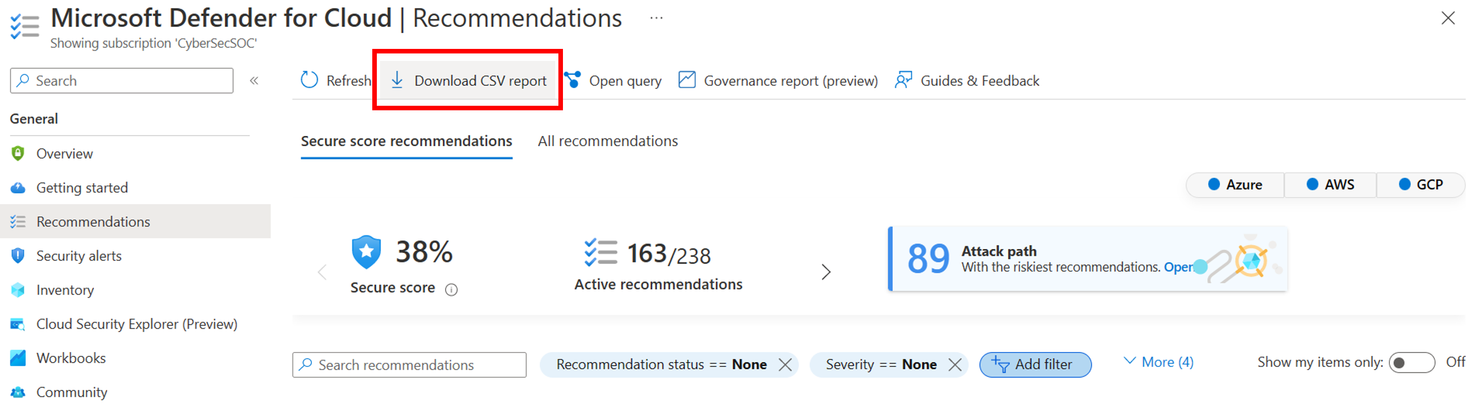Click the Open link in Attack path card
Screen dimensions: 1468x406
click(x=1178, y=267)
